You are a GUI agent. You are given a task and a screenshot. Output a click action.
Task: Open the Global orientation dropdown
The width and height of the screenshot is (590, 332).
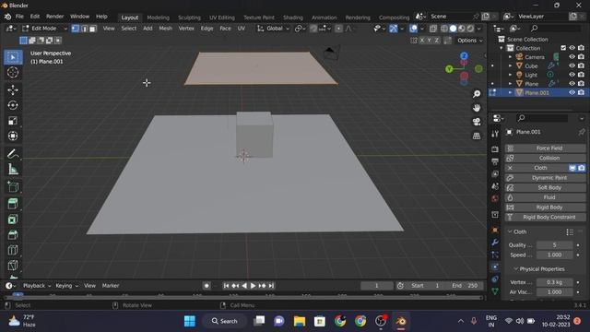274,29
